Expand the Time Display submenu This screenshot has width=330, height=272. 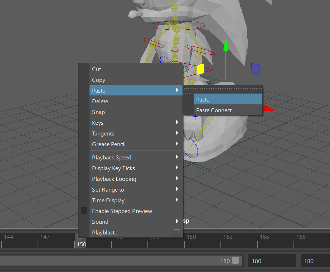(x=108, y=200)
